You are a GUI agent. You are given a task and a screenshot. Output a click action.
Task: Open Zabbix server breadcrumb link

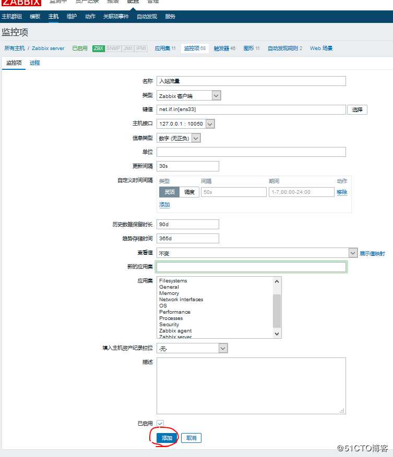point(48,48)
